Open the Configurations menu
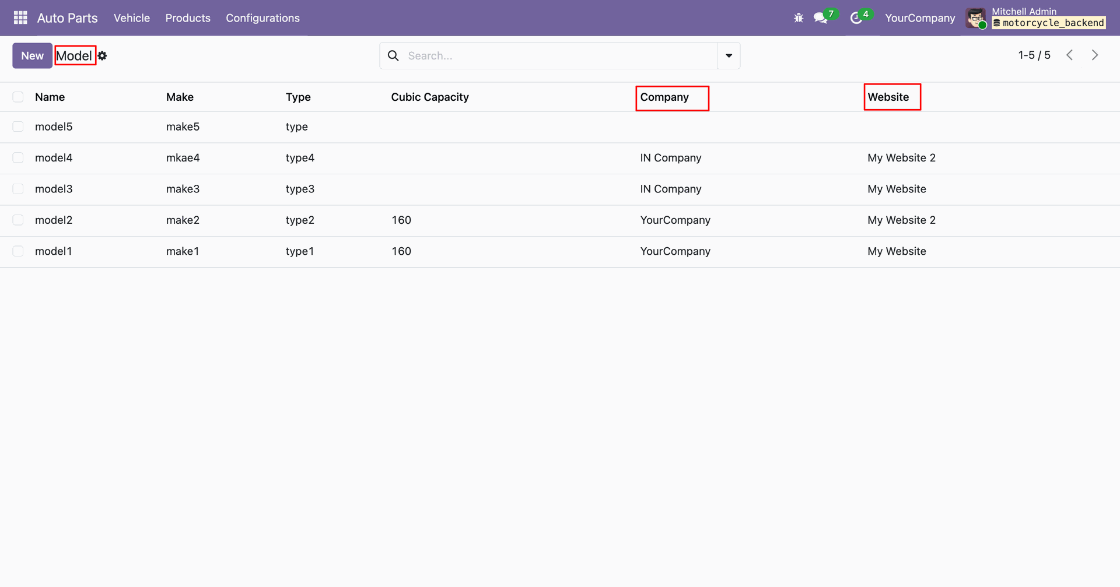The image size is (1120, 587). (262, 18)
